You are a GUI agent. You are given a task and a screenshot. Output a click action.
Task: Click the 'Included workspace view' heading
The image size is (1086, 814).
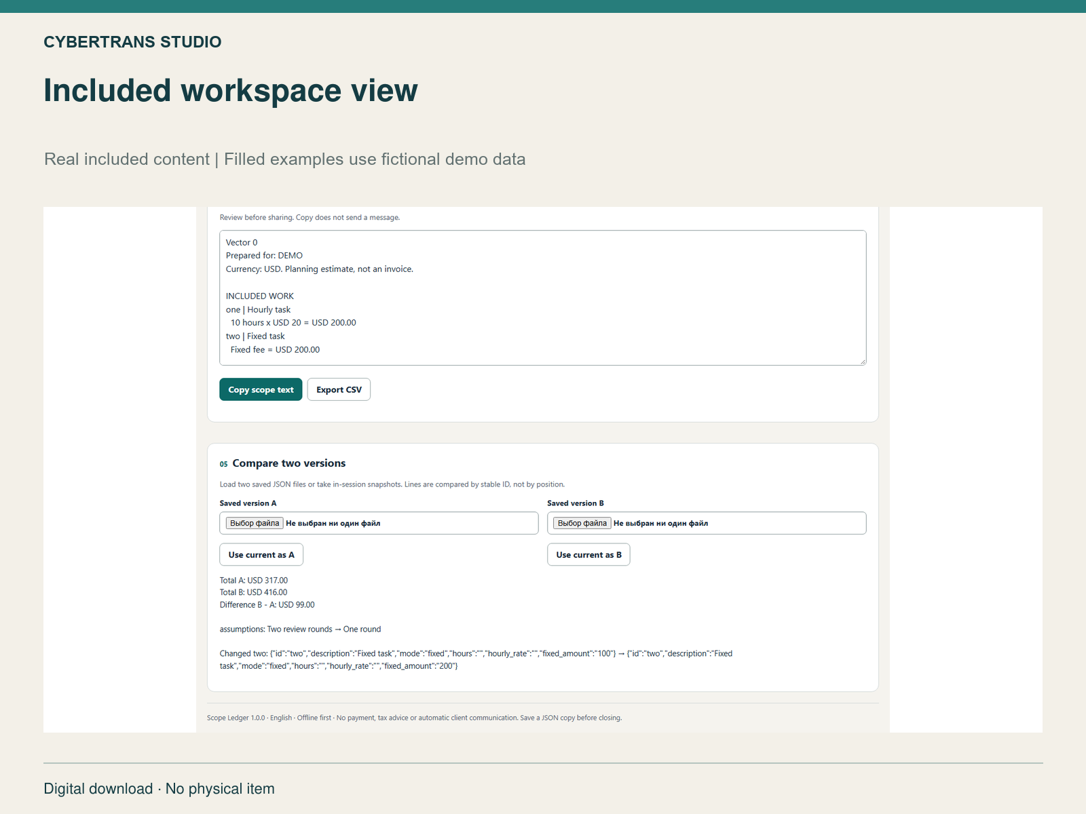[231, 90]
